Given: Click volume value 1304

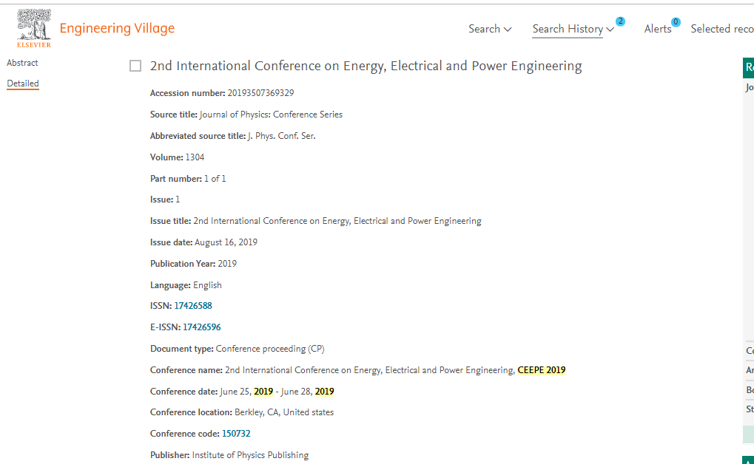Looking at the screenshot, I should tap(195, 157).
